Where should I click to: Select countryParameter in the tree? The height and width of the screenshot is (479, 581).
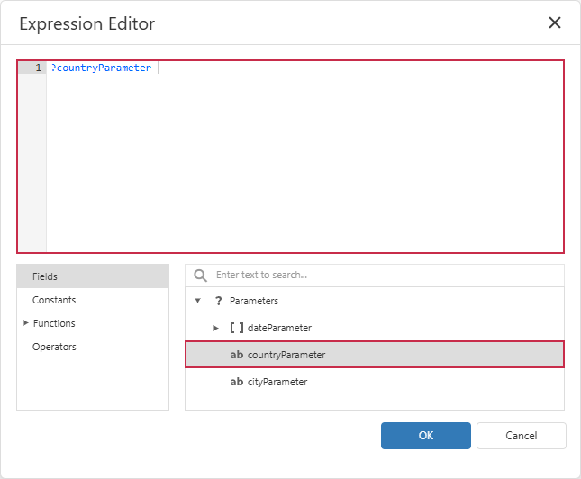click(x=375, y=355)
